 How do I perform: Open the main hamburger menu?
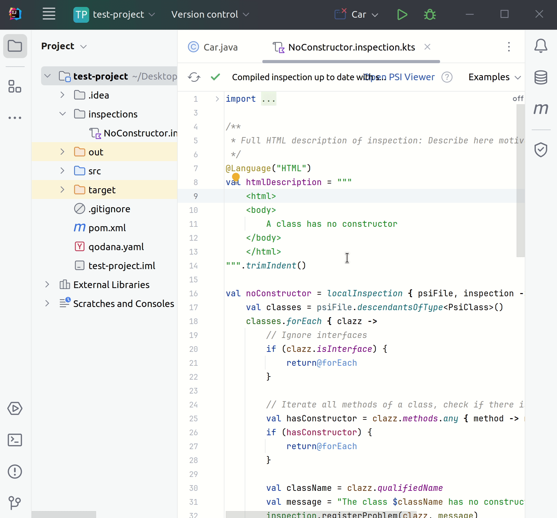click(x=49, y=14)
